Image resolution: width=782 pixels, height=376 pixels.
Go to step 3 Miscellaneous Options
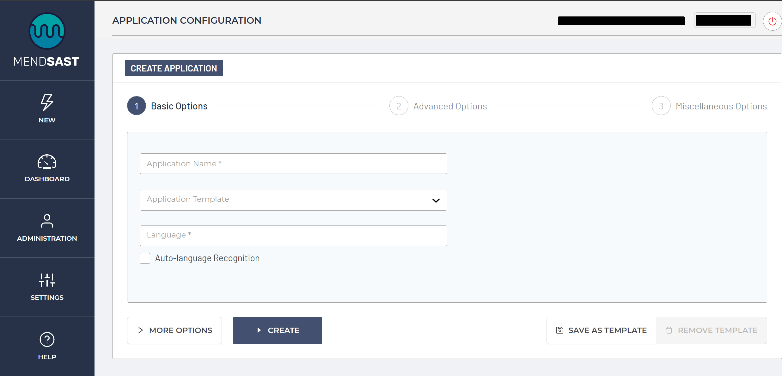(661, 106)
